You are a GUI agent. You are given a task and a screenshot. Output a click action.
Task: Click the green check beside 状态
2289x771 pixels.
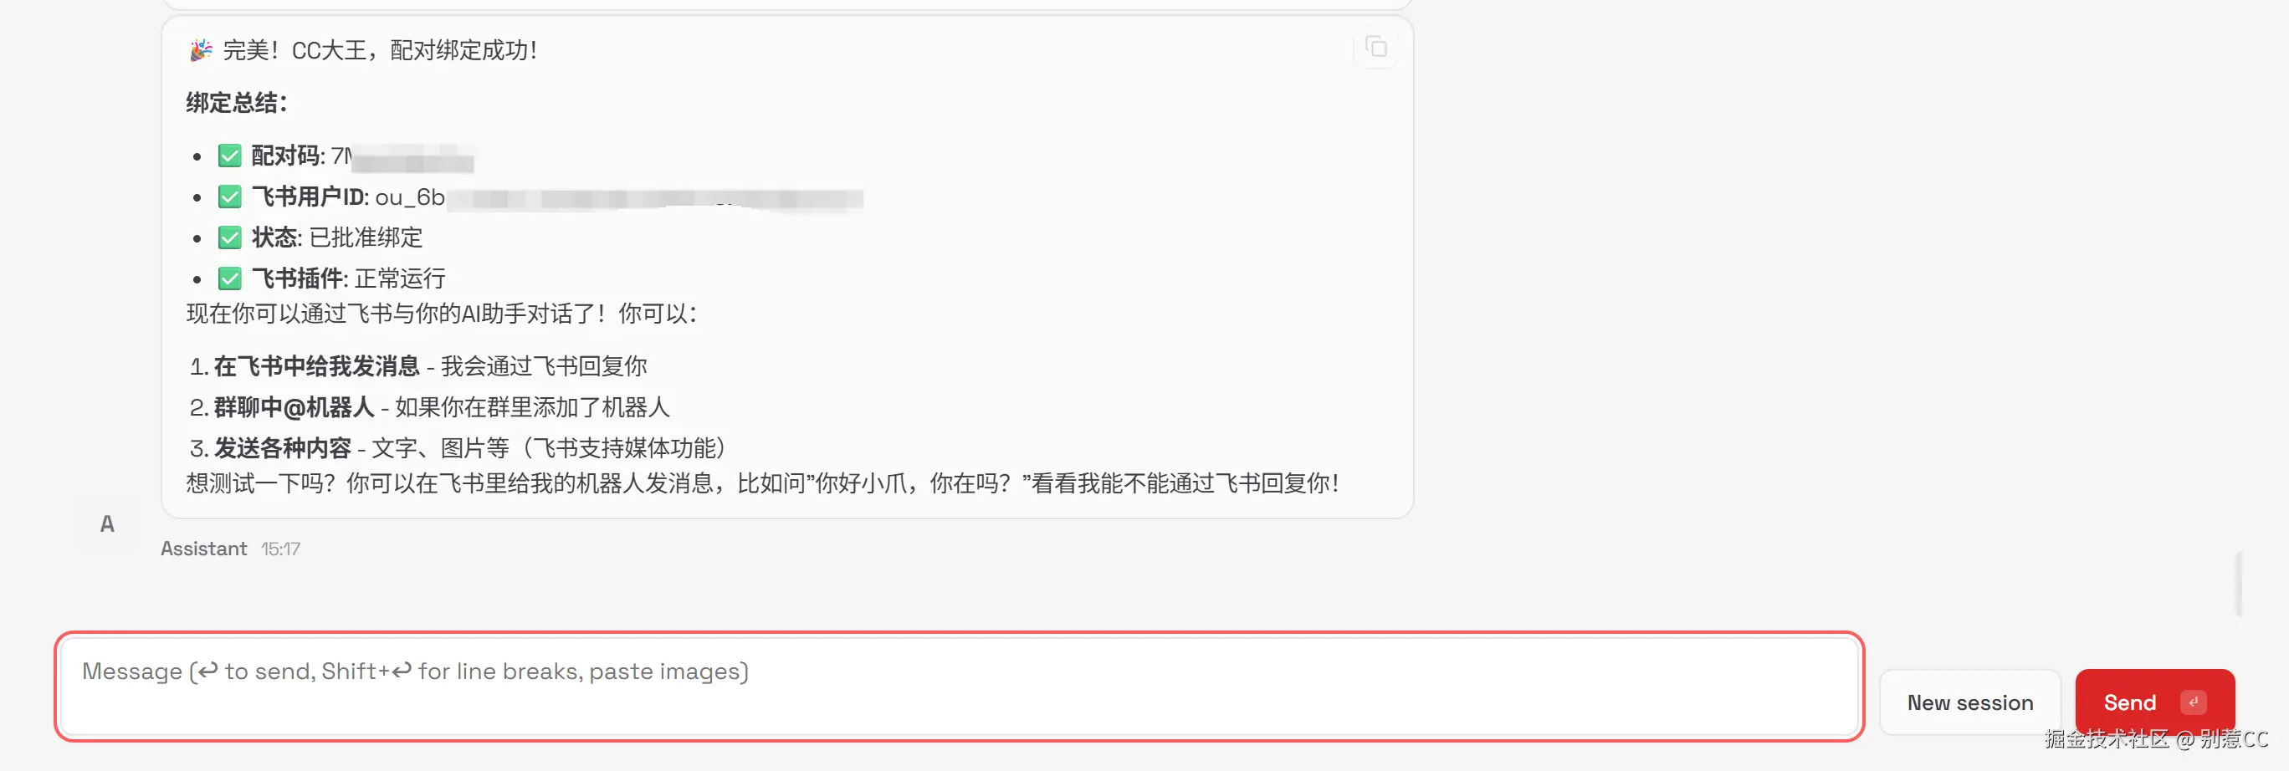click(229, 238)
